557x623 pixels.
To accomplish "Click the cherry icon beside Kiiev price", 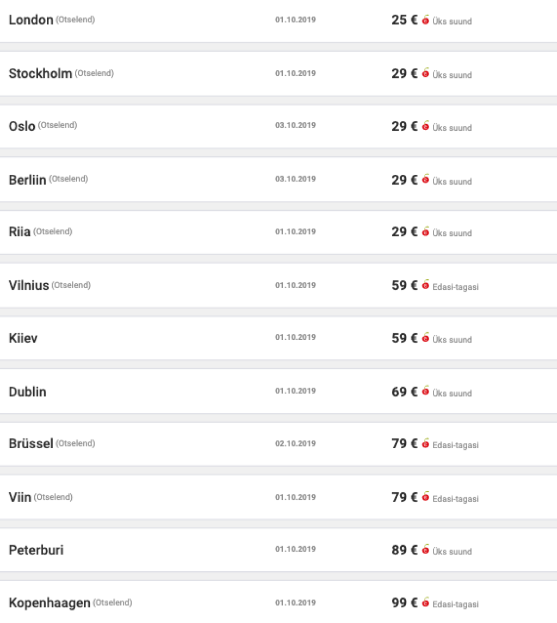I will 425,338.
